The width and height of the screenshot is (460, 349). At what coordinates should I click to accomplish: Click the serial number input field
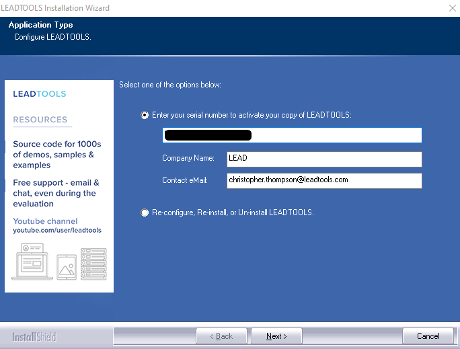292,135
